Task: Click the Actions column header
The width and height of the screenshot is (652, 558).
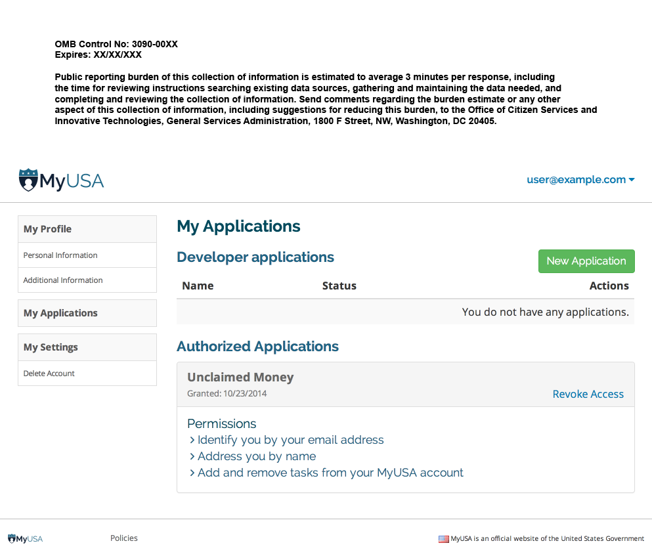Action: (x=609, y=286)
